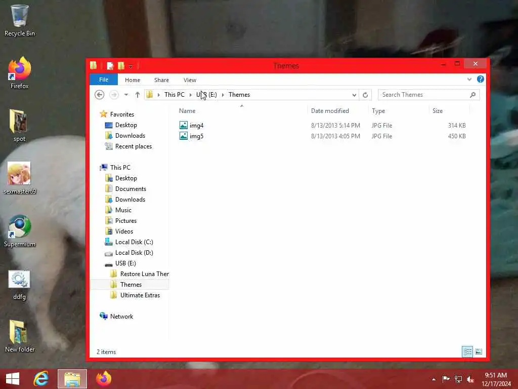Open the View ribbon tab
The image size is (518, 389).
pos(190,80)
